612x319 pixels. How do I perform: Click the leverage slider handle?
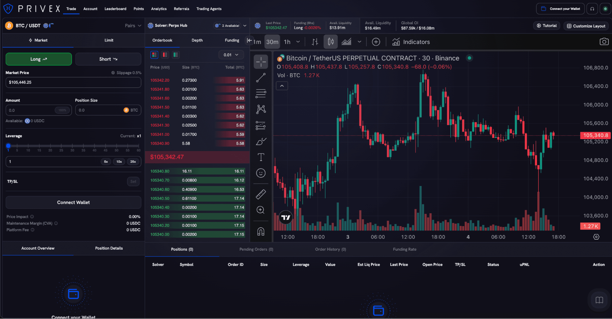coord(8,146)
